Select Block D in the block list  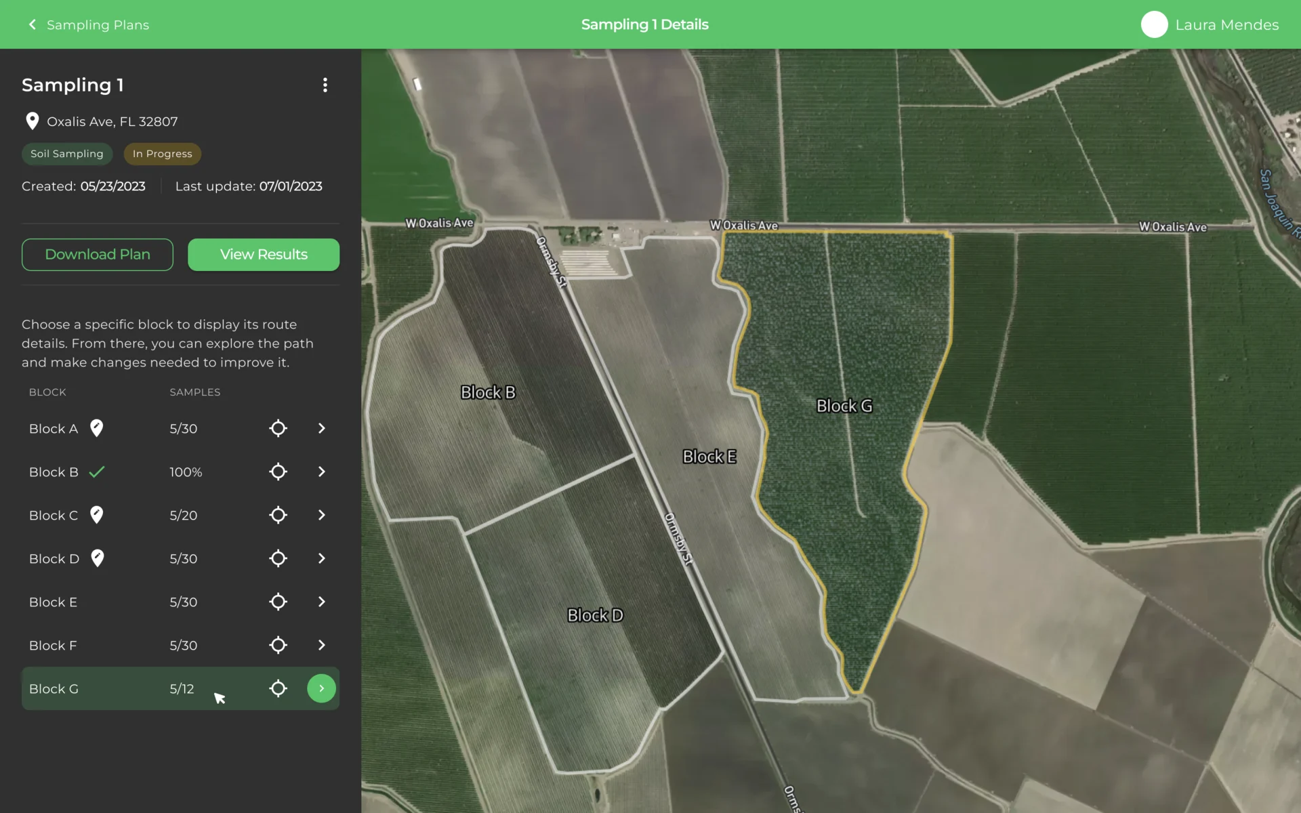pos(180,558)
